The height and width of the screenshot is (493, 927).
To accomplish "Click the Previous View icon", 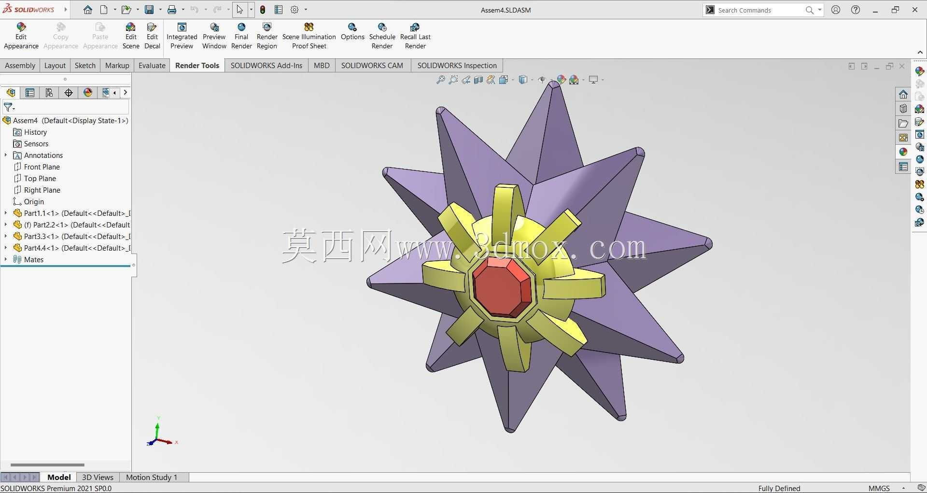I will tap(465, 80).
